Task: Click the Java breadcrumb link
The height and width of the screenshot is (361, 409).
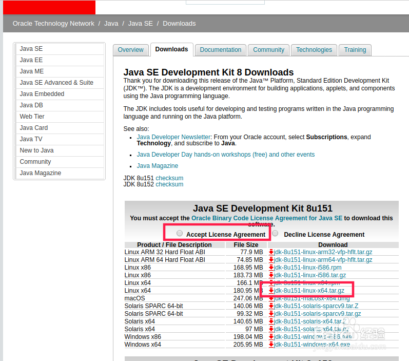Action: [111, 24]
